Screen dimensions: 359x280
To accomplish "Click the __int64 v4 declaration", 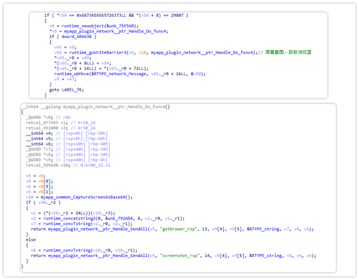I will pyautogui.click(x=67, y=133).
